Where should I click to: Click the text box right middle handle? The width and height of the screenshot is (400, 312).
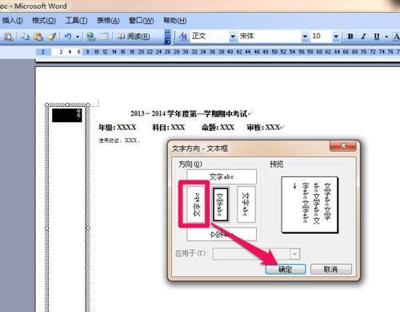pos(88,228)
